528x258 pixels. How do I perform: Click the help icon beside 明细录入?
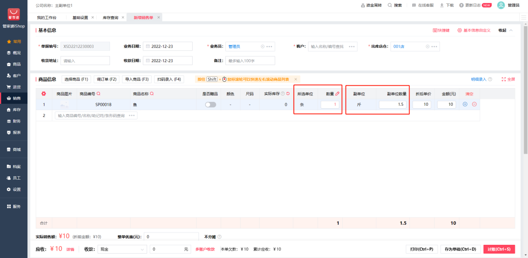tap(490, 79)
